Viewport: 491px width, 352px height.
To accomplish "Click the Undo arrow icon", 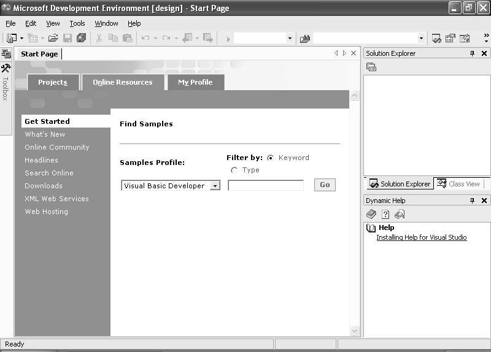I will pyautogui.click(x=145, y=38).
